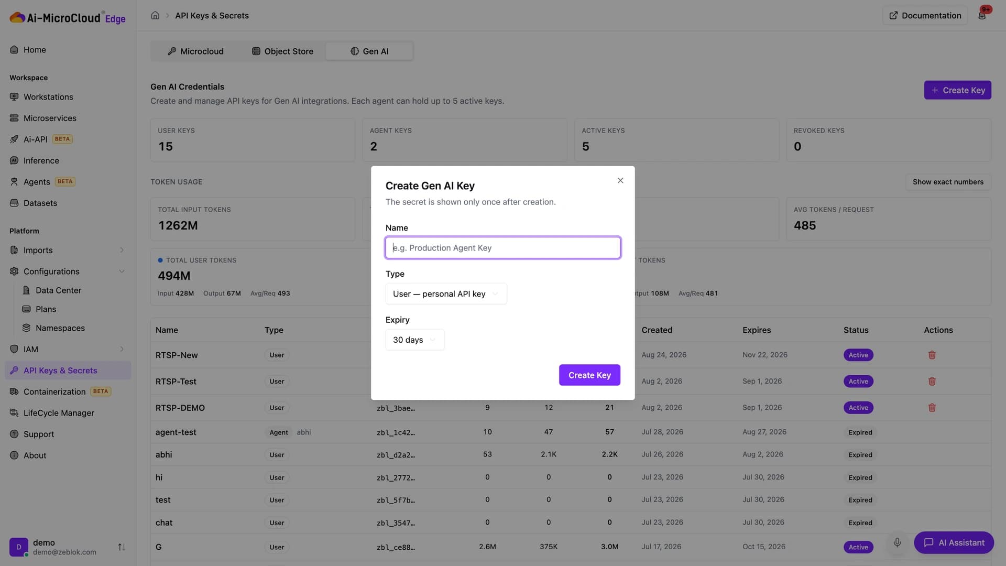Screen dimensions: 1006x566
Task: Expand the Imports sidebar section
Action: tap(122, 251)
